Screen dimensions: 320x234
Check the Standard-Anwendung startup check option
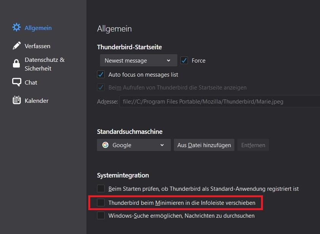(101, 188)
